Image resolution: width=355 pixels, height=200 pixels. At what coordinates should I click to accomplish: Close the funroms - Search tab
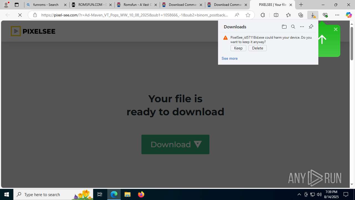[65, 5]
